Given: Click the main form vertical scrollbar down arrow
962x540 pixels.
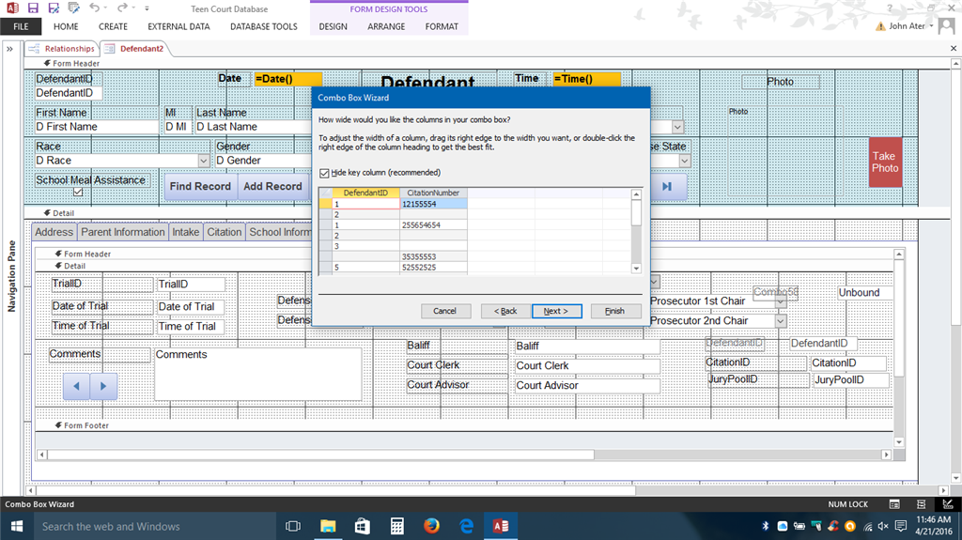Looking at the screenshot, I should pos(955,478).
